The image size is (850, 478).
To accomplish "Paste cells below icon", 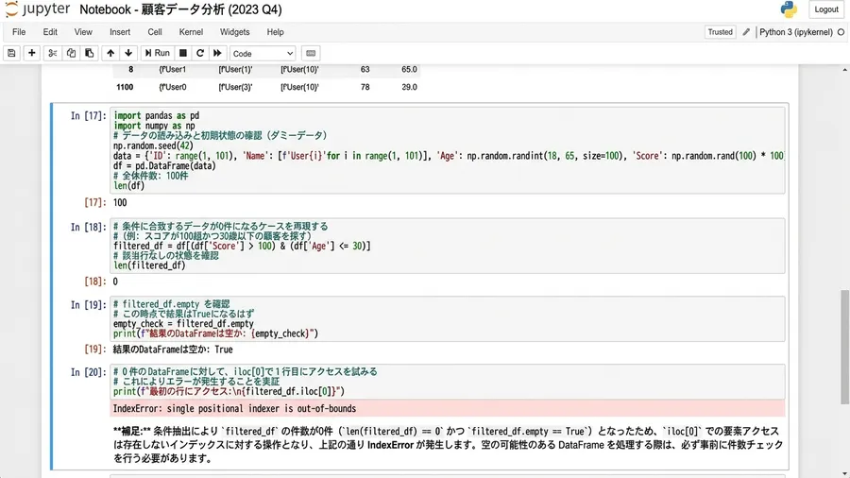I will click(90, 53).
